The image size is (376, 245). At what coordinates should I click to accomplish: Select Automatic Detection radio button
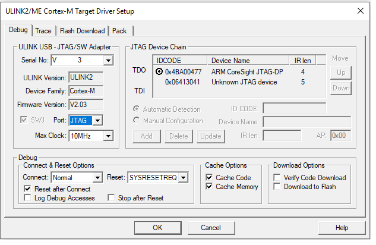[x=136, y=109]
